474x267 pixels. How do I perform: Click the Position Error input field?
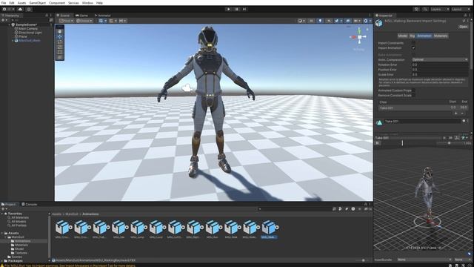[x=440, y=69]
